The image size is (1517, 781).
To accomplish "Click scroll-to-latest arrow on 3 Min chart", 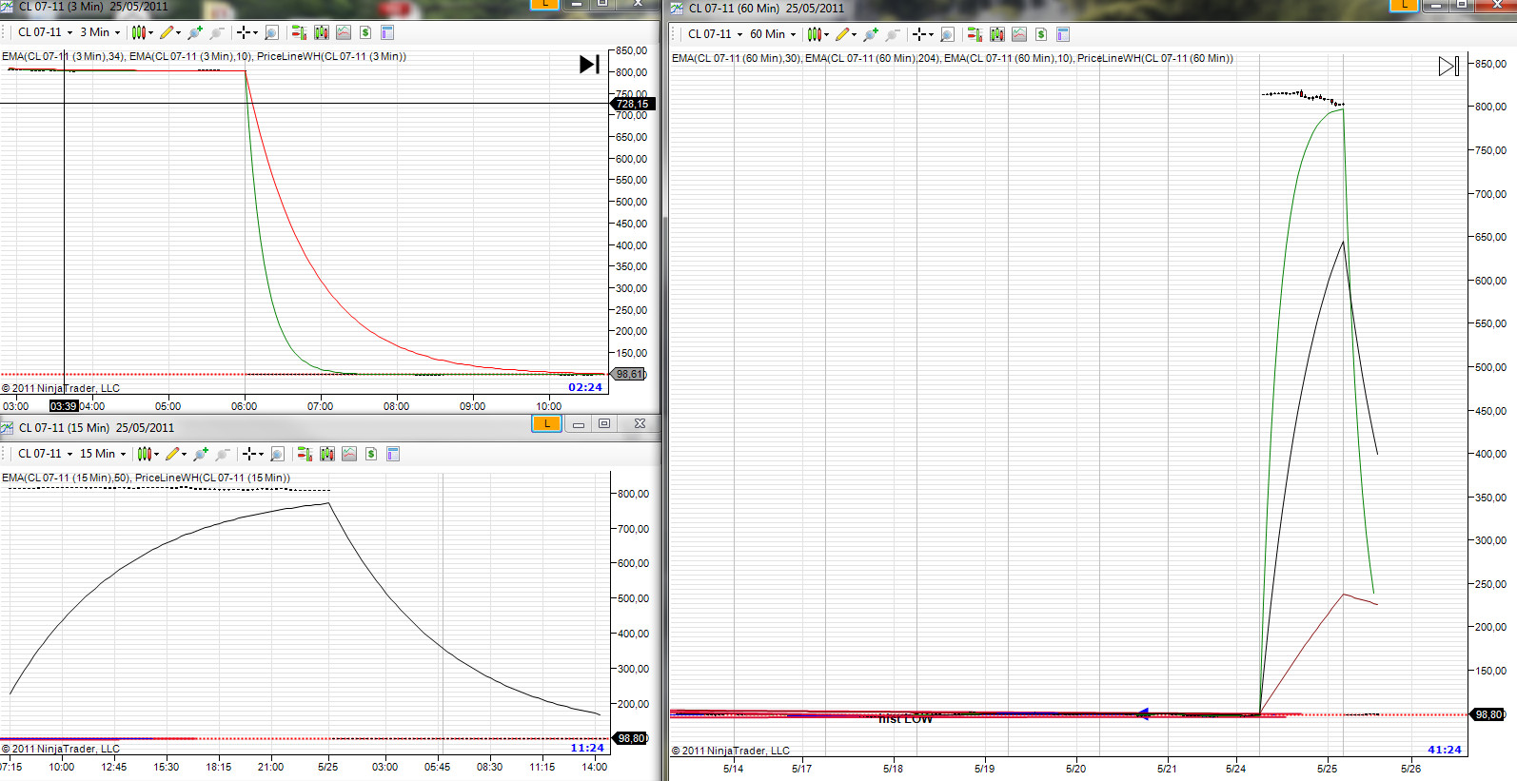I will (589, 64).
